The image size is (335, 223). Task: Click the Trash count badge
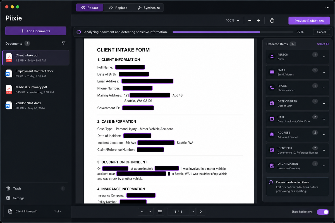[63, 189]
